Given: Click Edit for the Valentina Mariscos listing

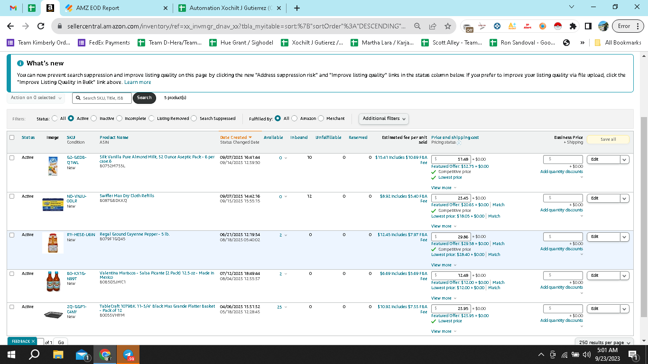Looking at the screenshot, I should 603,276.
